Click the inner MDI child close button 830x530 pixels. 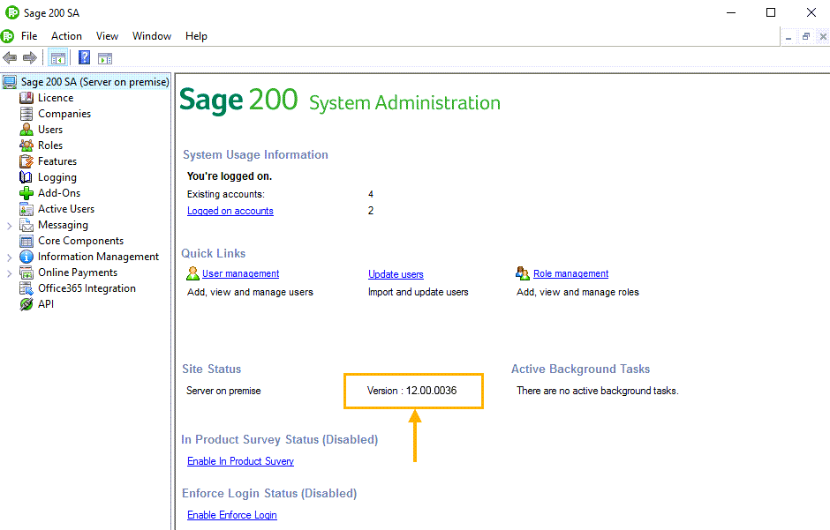pos(823,36)
